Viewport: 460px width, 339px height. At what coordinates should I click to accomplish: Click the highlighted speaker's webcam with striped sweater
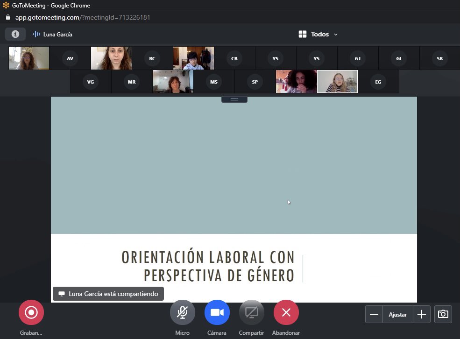coord(337,82)
